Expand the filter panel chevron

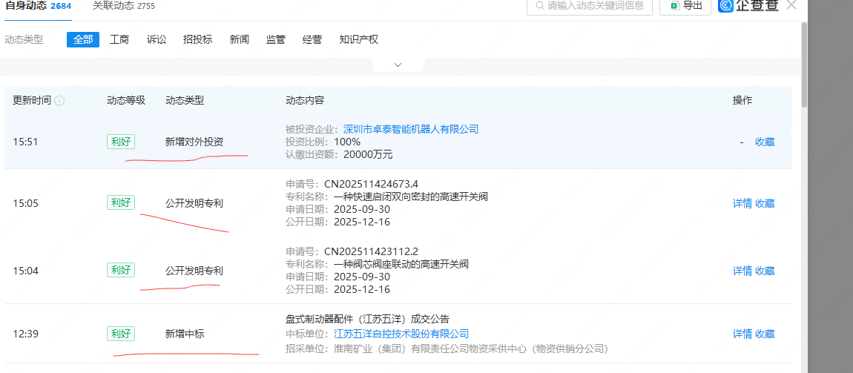pyautogui.click(x=398, y=65)
